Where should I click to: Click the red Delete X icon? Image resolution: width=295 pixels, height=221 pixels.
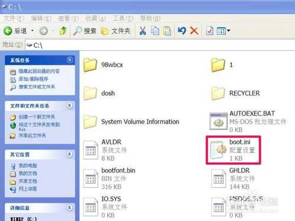tap(194, 31)
